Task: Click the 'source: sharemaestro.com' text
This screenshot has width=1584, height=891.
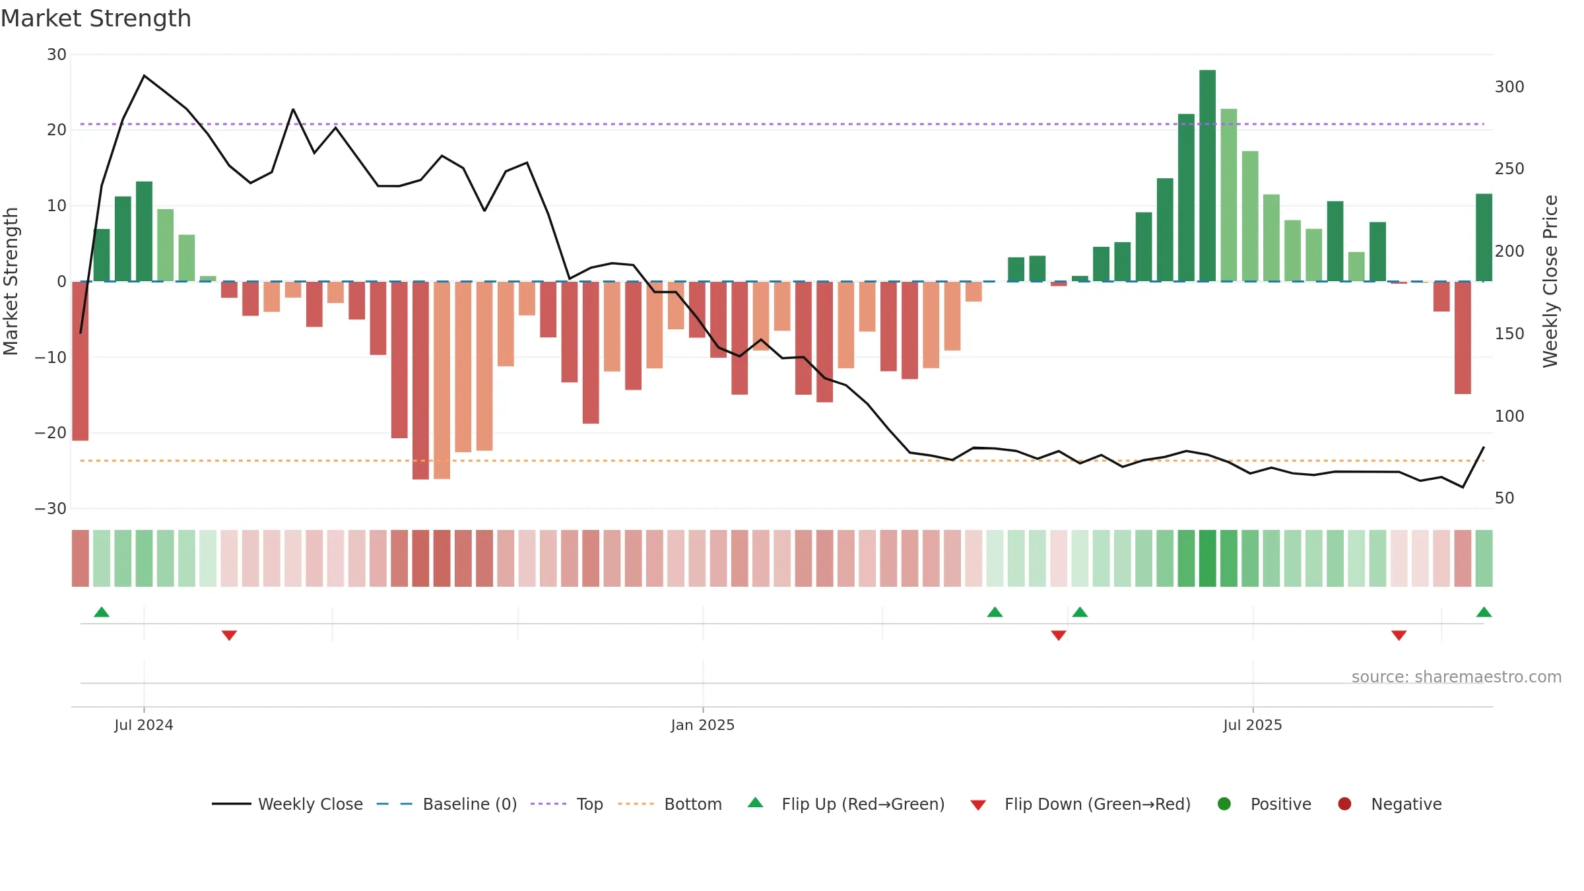Action: tap(1457, 676)
